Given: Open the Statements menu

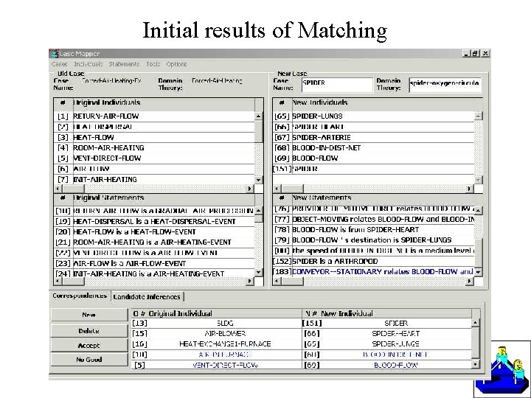Looking at the screenshot, I should pos(124,64).
